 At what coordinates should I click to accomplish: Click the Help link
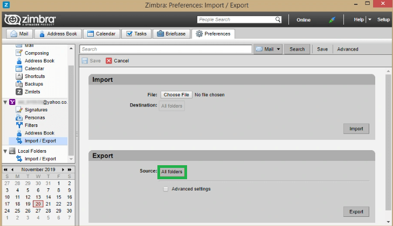tap(358, 19)
